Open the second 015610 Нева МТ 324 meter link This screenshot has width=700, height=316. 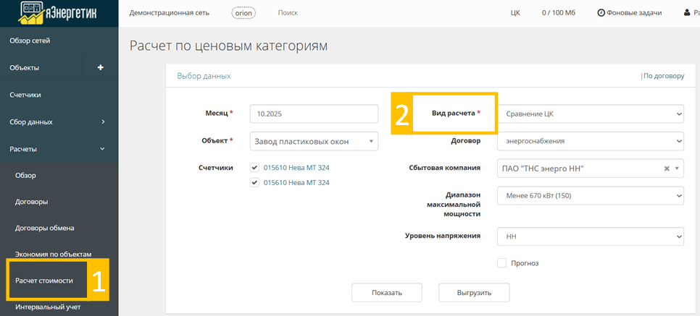pos(297,182)
